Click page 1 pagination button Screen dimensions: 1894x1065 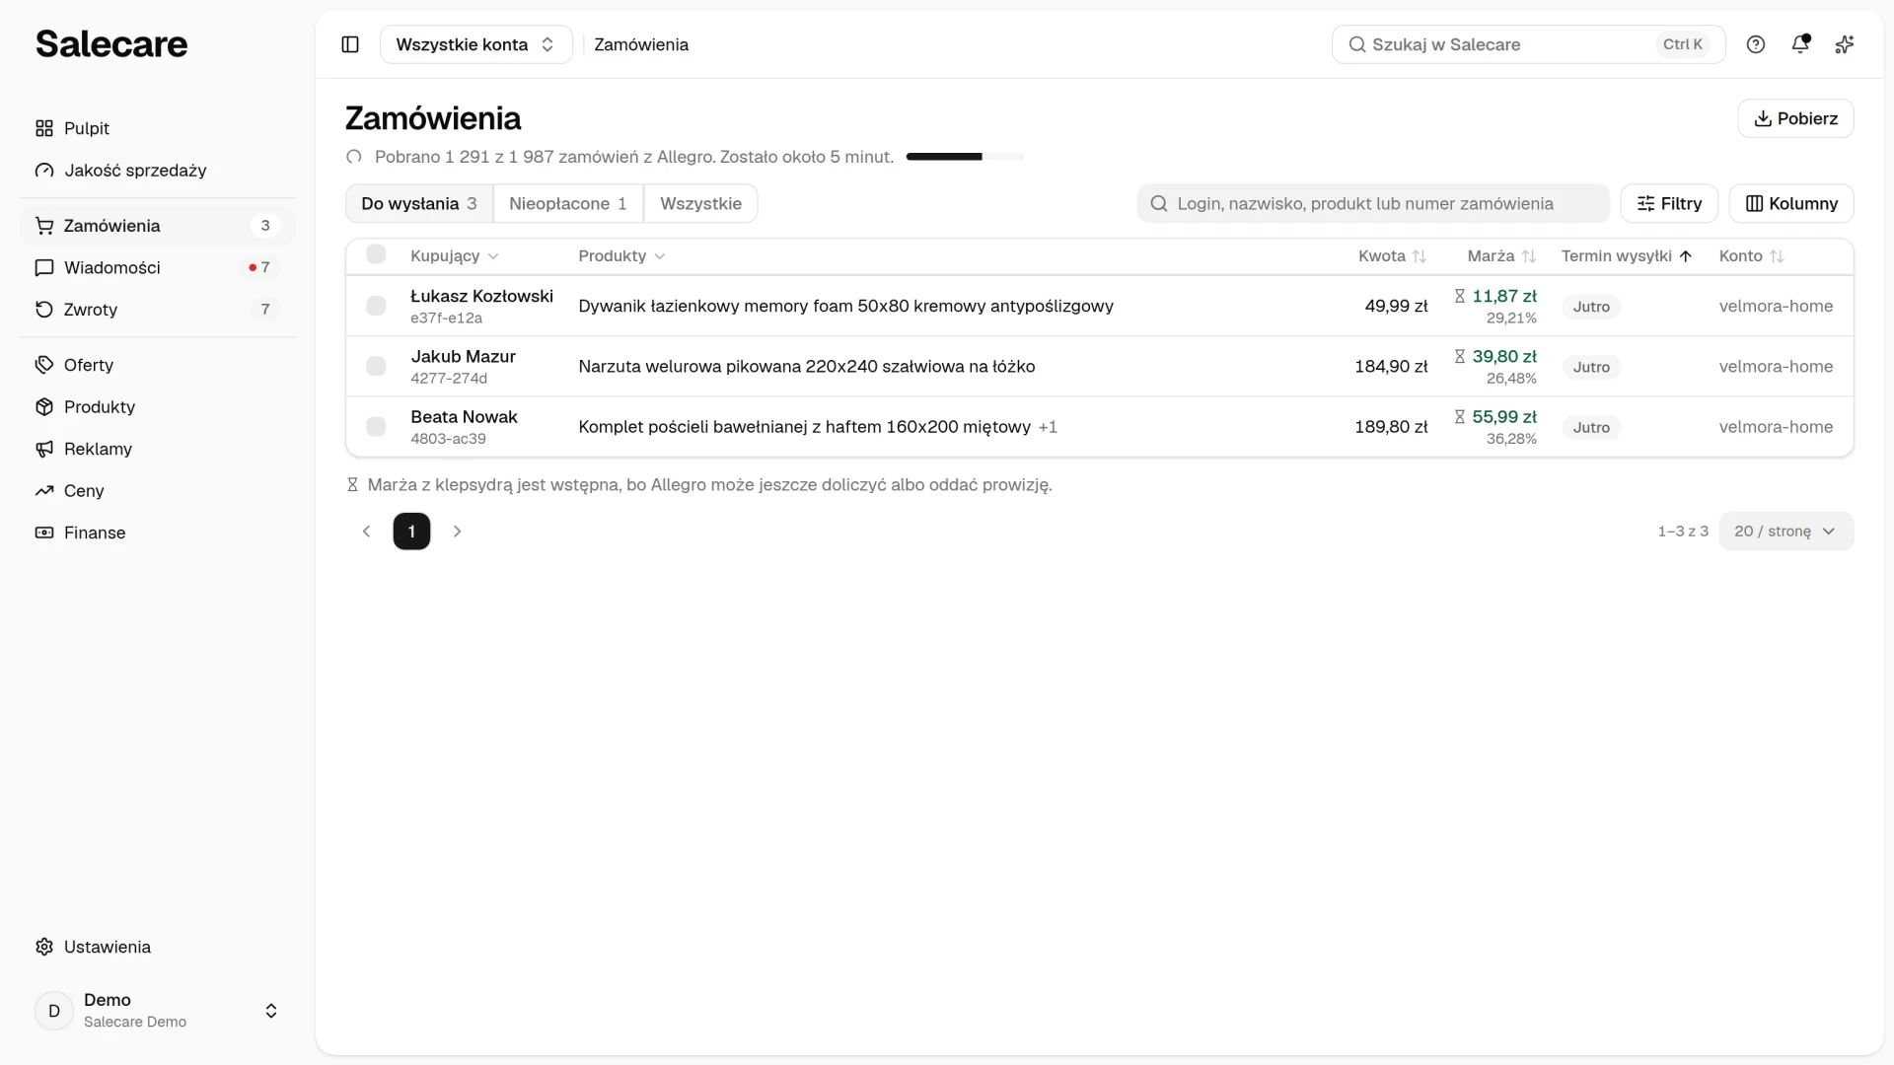point(411,532)
